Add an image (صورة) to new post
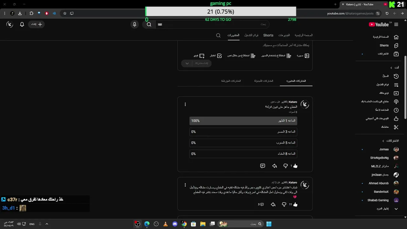 click(x=303, y=56)
